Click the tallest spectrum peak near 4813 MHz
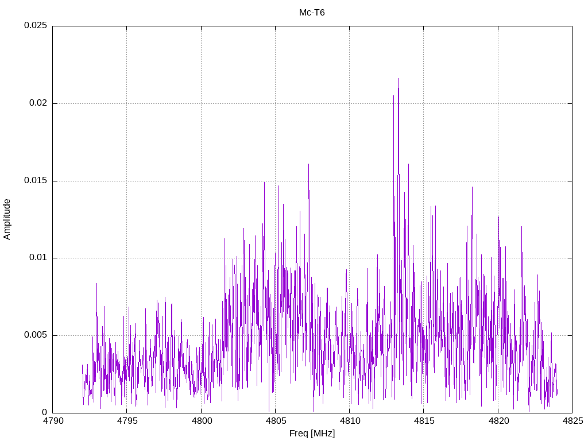The height and width of the screenshot is (441, 588). (399, 79)
